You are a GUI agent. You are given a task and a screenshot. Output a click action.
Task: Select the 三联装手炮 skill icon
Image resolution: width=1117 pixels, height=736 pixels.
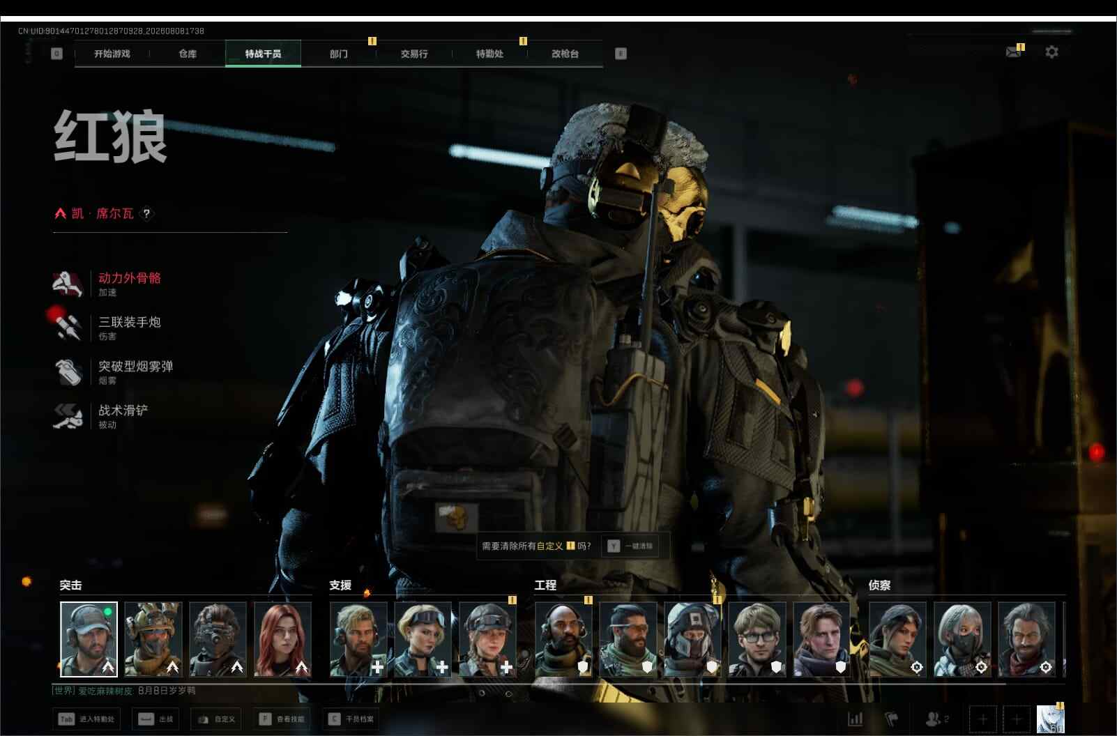point(68,328)
